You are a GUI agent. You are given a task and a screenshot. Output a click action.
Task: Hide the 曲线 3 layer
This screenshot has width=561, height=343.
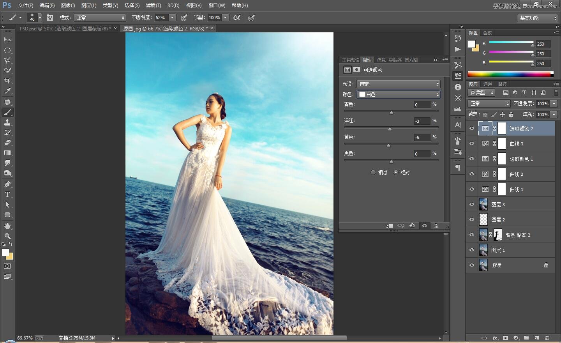pyautogui.click(x=472, y=144)
